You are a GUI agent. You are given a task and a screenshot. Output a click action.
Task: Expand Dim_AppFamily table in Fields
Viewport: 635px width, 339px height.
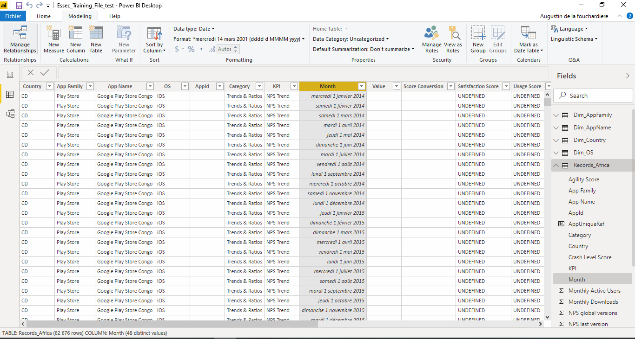(x=556, y=115)
